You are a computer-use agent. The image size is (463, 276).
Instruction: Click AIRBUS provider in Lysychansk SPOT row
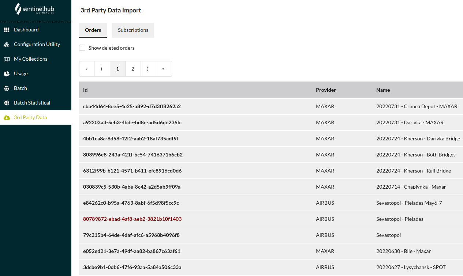(325, 267)
